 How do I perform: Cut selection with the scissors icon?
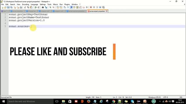(x=25, y=7)
